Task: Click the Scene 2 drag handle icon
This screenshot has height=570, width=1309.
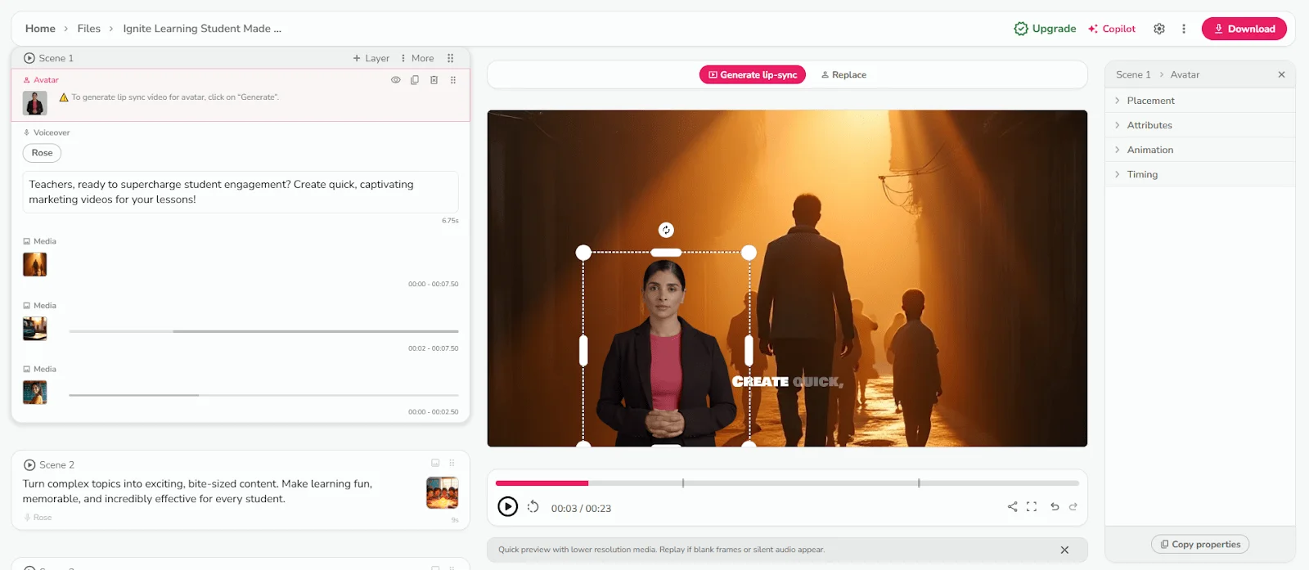Action: [452, 463]
